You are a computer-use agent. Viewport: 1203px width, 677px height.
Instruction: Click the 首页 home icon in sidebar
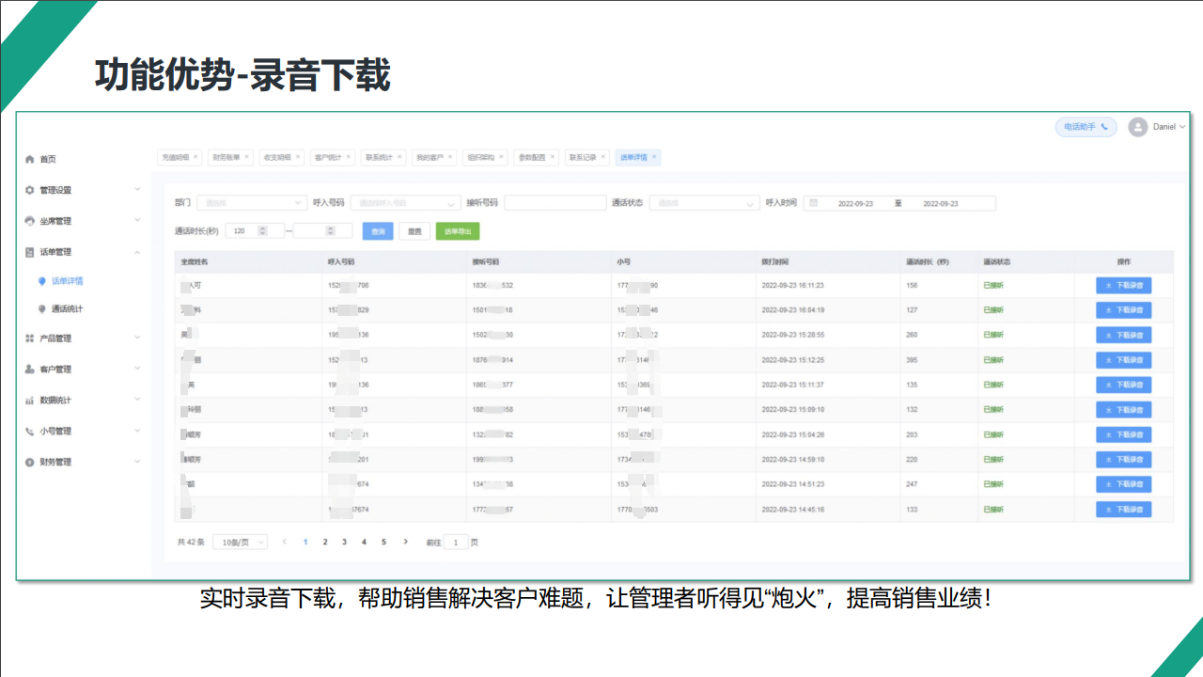(30, 160)
